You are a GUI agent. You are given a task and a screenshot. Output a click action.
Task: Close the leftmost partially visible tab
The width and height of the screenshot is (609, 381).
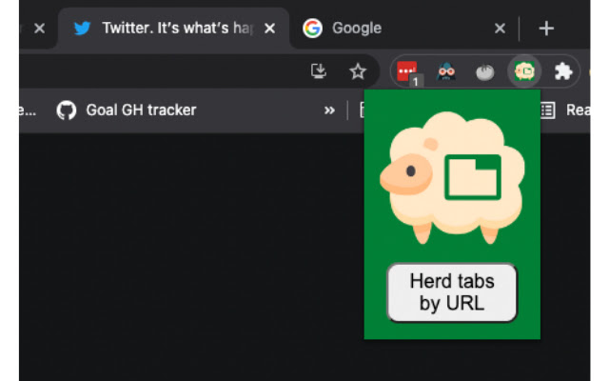(x=39, y=28)
